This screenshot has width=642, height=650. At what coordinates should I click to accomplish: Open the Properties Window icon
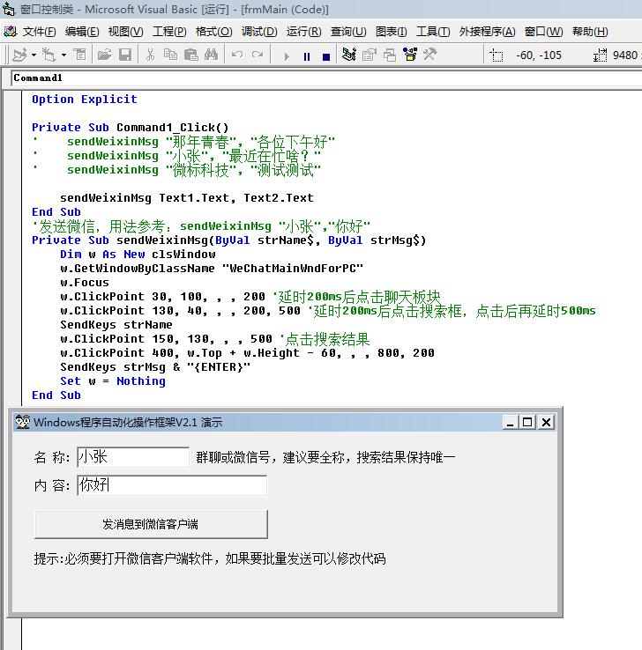click(369, 55)
